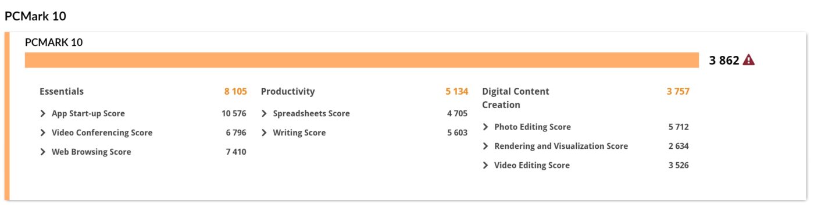Click the Productivity score 5 134

point(457,91)
